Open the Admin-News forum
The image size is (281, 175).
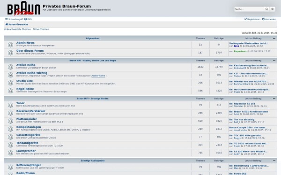click(25, 43)
